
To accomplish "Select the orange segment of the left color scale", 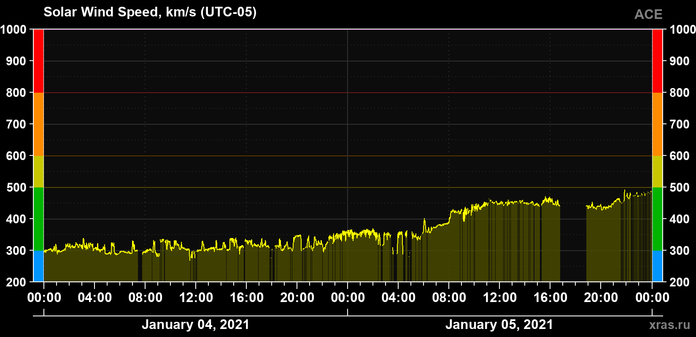I will tap(38, 124).
